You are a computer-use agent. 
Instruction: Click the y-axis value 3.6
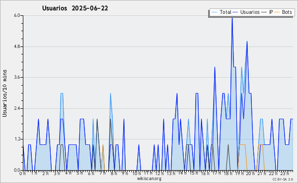[17, 77]
